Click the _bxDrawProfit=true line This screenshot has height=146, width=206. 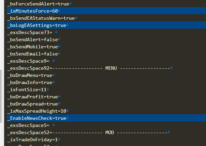tap(34, 97)
